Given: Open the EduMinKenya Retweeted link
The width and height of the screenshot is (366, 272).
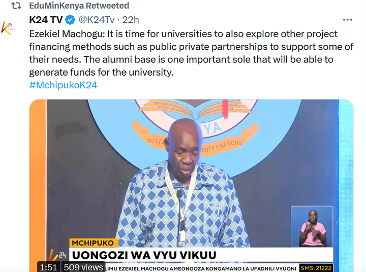Looking at the screenshot, I should pyautogui.click(x=79, y=6).
